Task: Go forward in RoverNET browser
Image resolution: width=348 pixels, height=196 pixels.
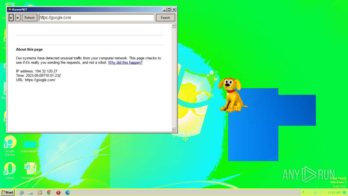Action: point(18,18)
